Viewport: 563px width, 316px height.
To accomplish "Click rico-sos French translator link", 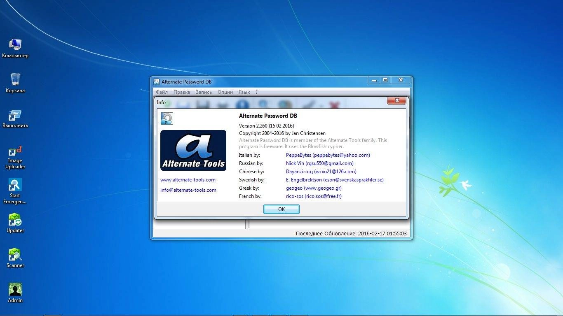I will [314, 196].
